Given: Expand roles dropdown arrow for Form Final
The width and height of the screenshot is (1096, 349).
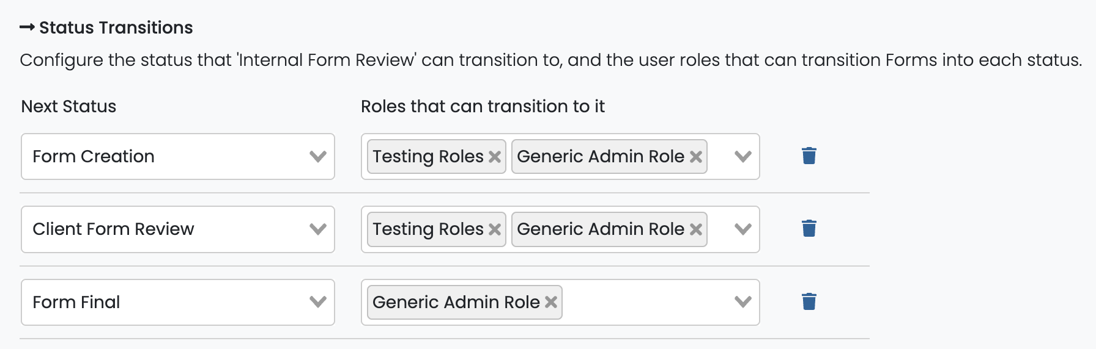Looking at the screenshot, I should (742, 302).
